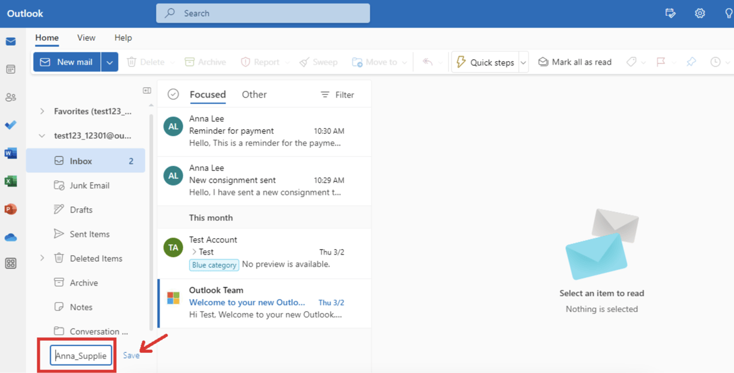Open Word from the left app bar
Screen dimensions: 734x373
click(x=10, y=153)
